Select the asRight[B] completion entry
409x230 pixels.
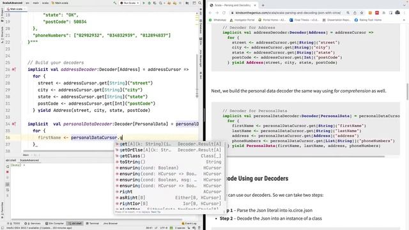(169, 197)
